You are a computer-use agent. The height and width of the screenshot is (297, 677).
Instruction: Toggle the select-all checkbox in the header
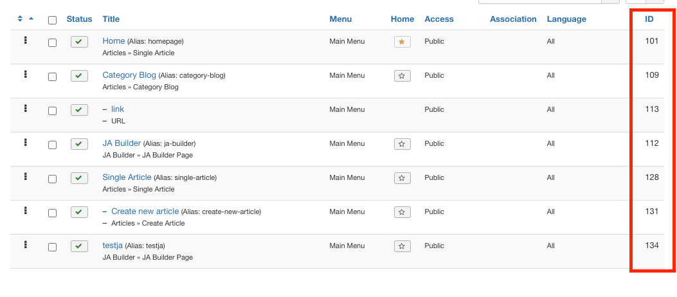52,20
